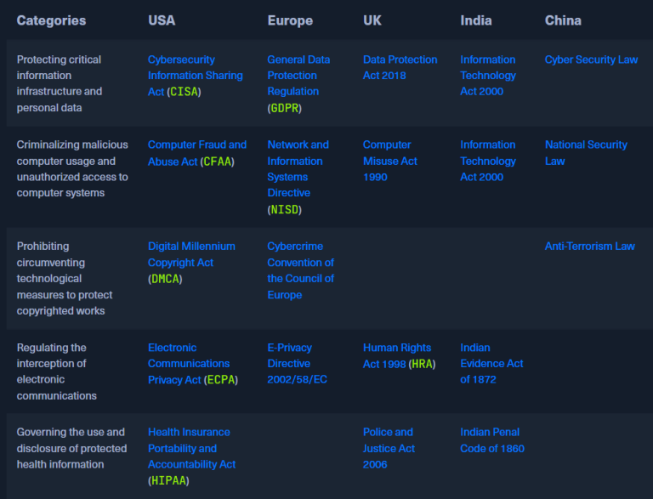The width and height of the screenshot is (653, 499).
Task: Open the National Security Law link
Action: (x=586, y=152)
